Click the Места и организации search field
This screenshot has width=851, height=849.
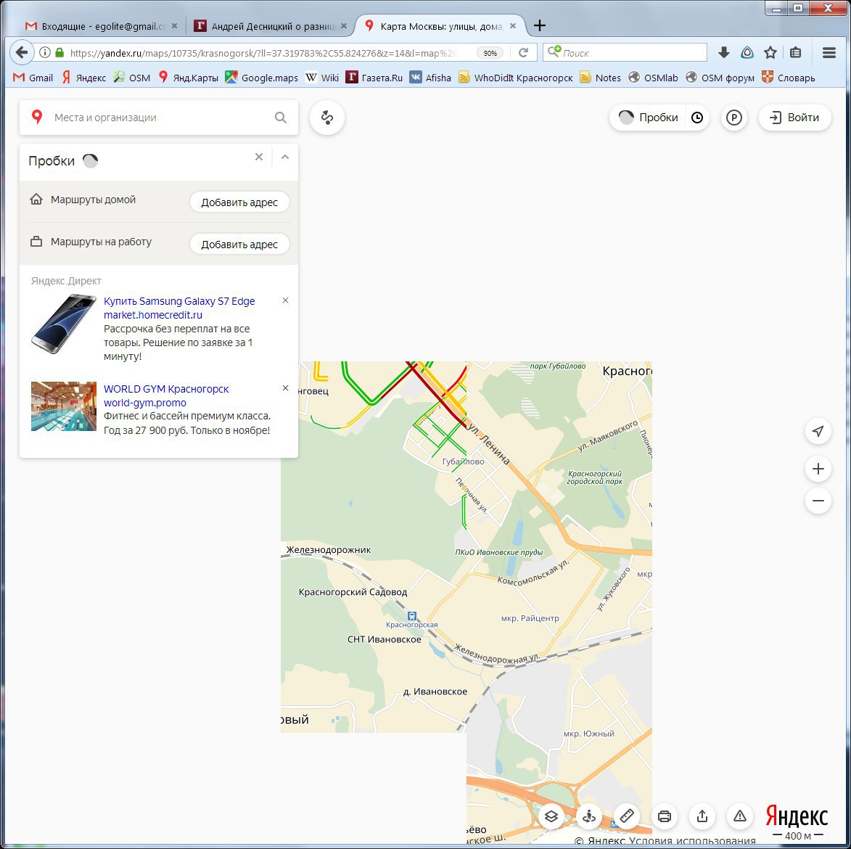(x=160, y=118)
